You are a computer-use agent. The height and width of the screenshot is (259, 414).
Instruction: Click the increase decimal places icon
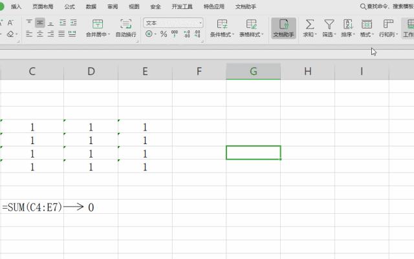[187, 34]
